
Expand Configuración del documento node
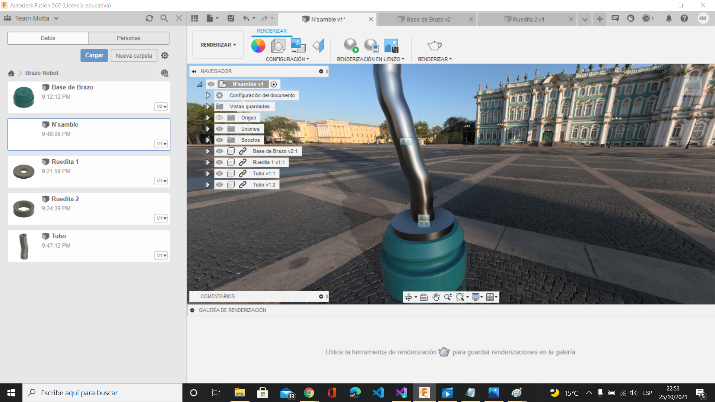(x=208, y=95)
